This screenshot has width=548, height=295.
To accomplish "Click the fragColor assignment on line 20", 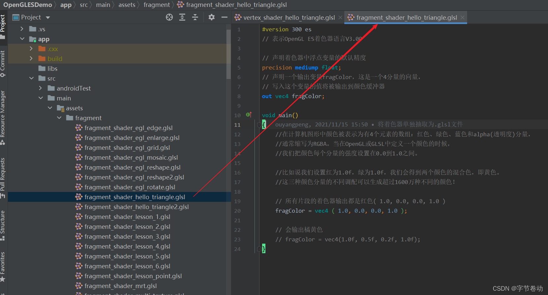I will tap(341, 211).
